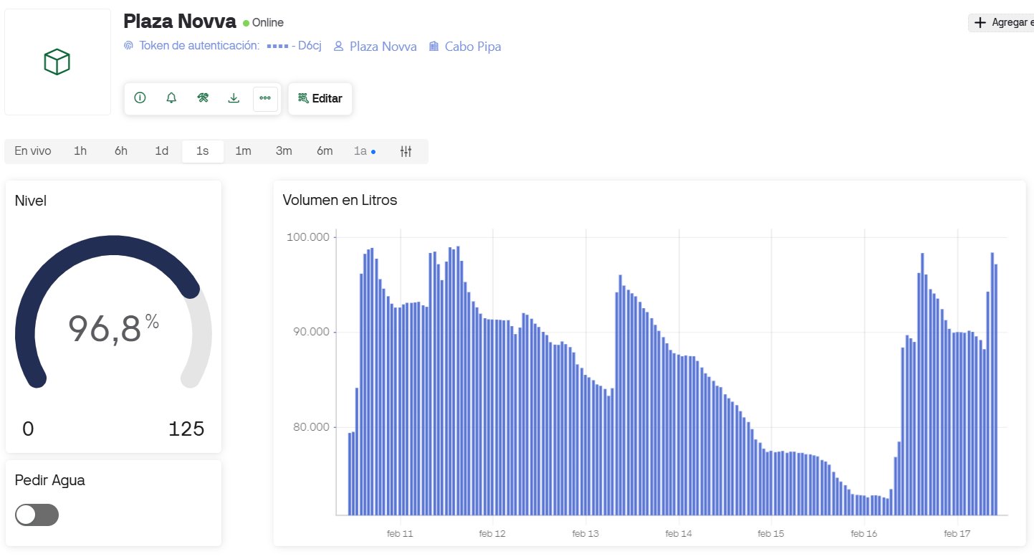Open the device information icon
The height and width of the screenshot is (559, 1034).
(x=140, y=98)
